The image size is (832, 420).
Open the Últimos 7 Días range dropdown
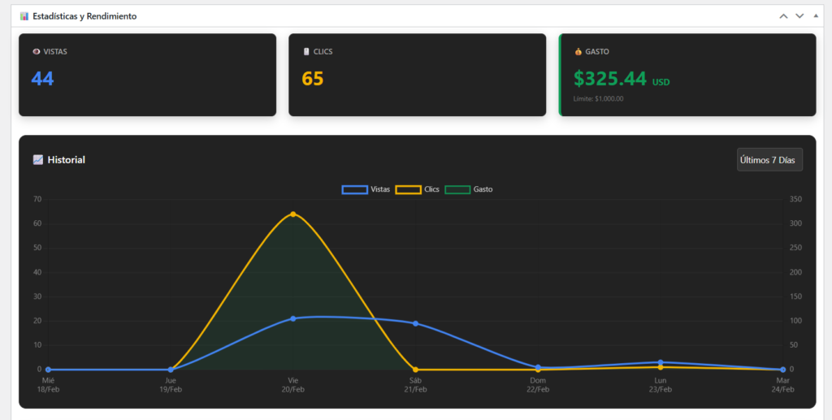[x=769, y=160]
